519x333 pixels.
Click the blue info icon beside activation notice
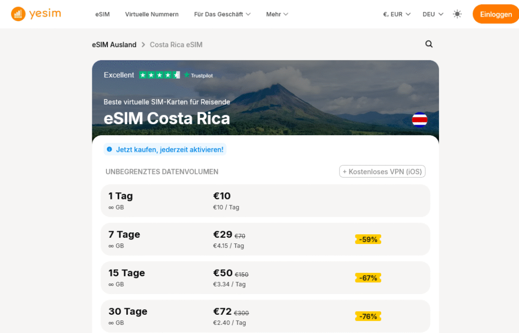109,149
